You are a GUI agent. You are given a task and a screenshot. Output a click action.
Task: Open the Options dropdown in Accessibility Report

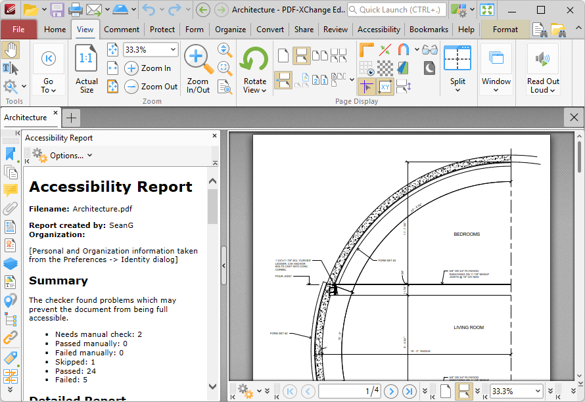pyautogui.click(x=62, y=156)
